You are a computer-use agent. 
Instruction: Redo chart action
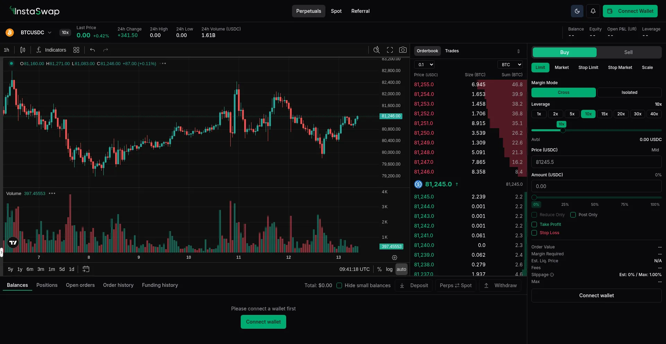click(106, 50)
